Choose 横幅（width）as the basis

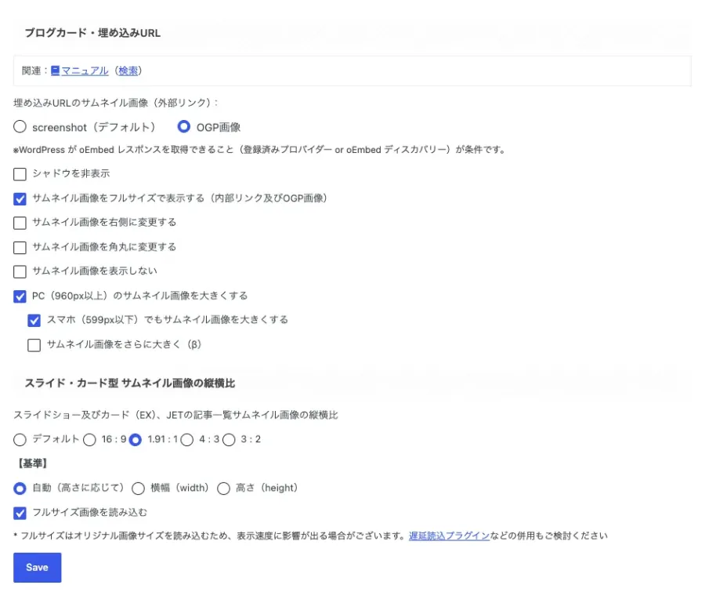(x=138, y=489)
